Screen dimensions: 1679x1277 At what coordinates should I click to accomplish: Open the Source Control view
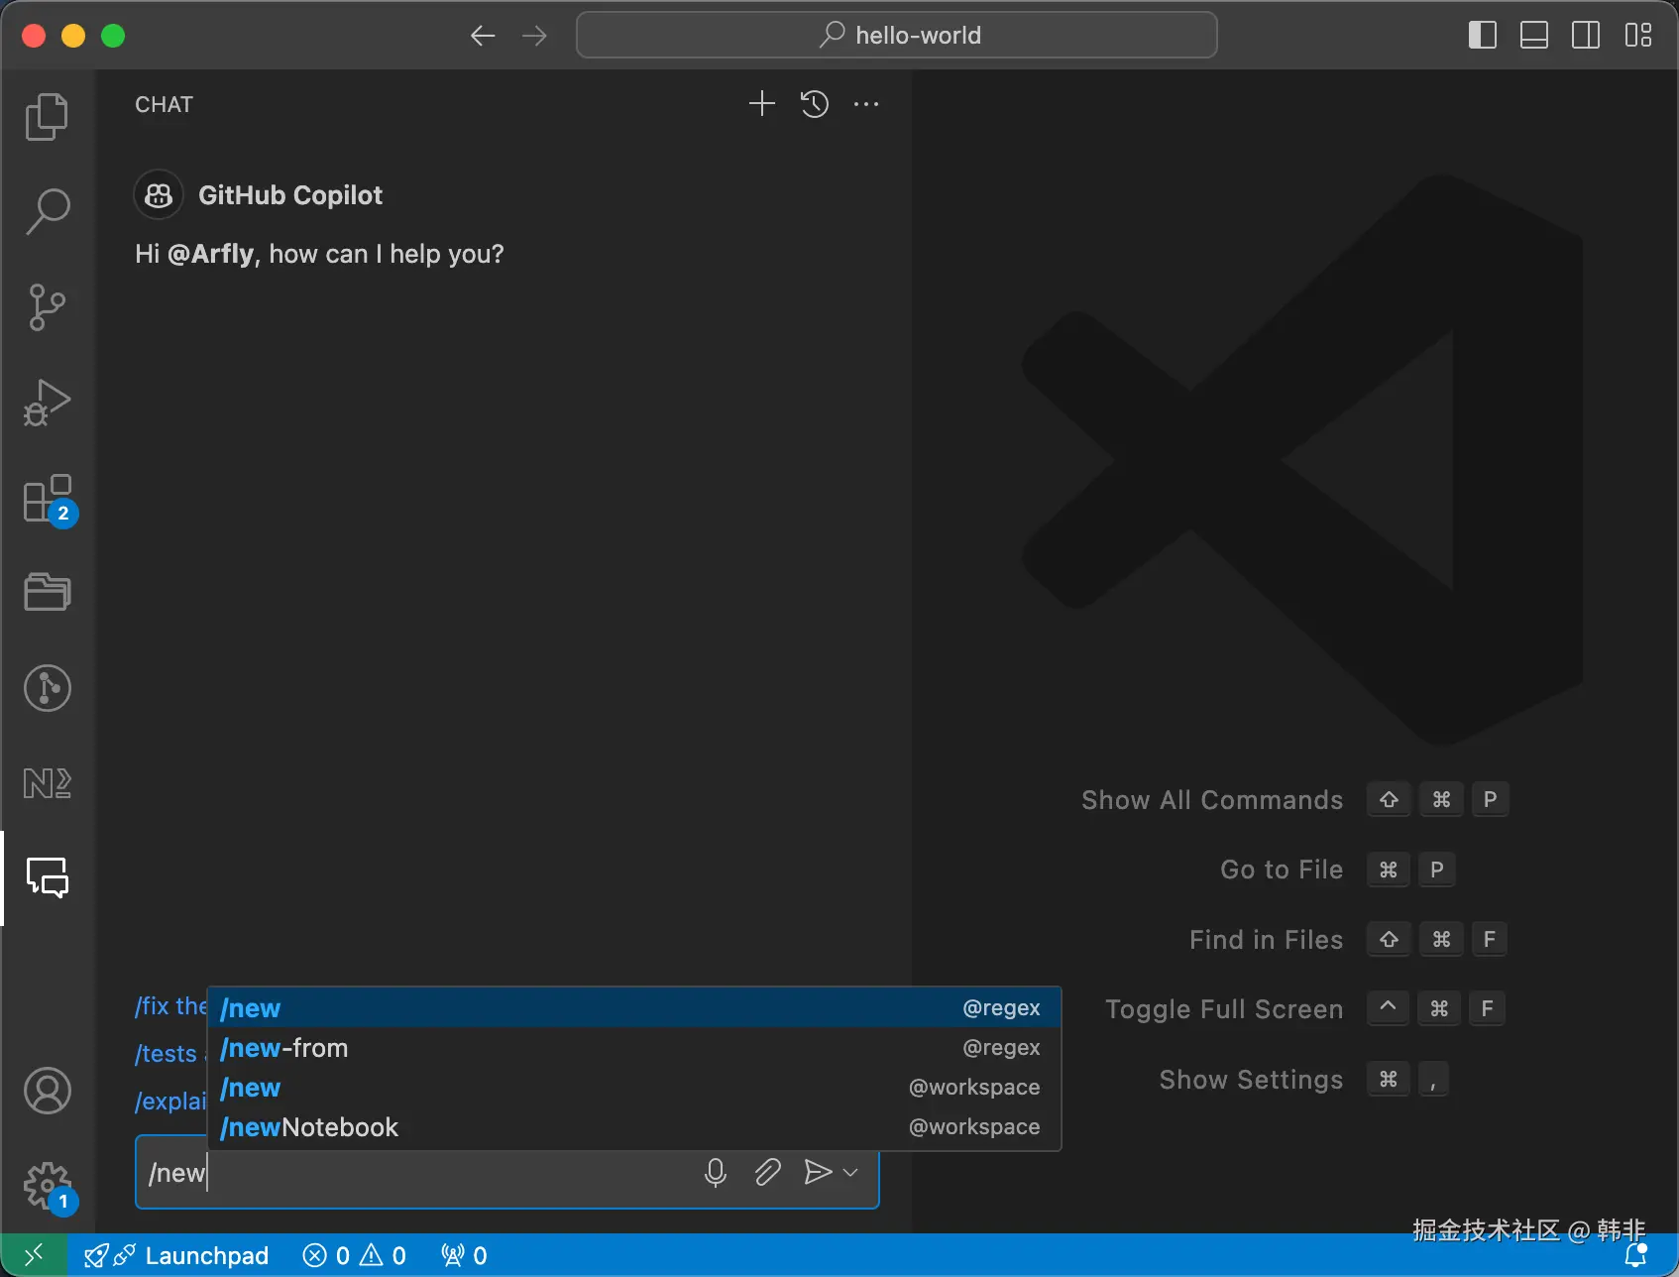[x=47, y=307]
